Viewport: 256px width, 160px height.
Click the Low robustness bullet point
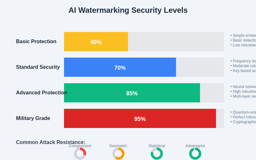244,45
